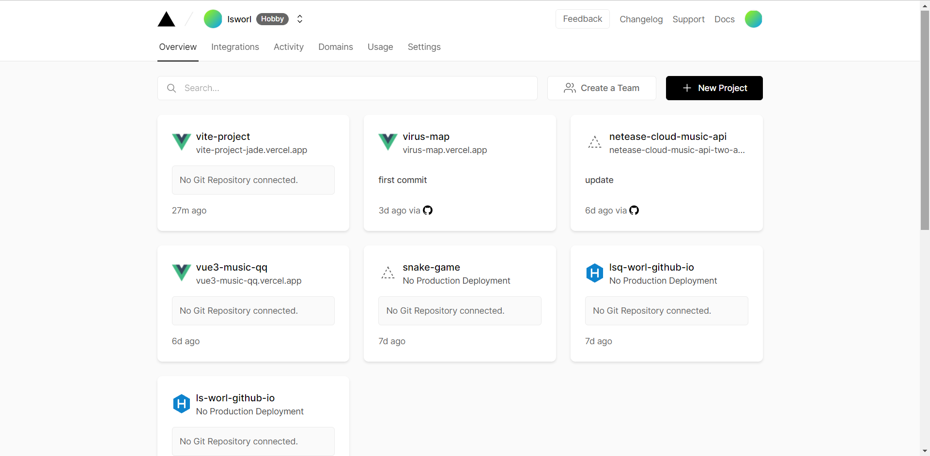Image resolution: width=930 pixels, height=456 pixels.
Task: Open the Domains tab
Action: pyautogui.click(x=336, y=47)
